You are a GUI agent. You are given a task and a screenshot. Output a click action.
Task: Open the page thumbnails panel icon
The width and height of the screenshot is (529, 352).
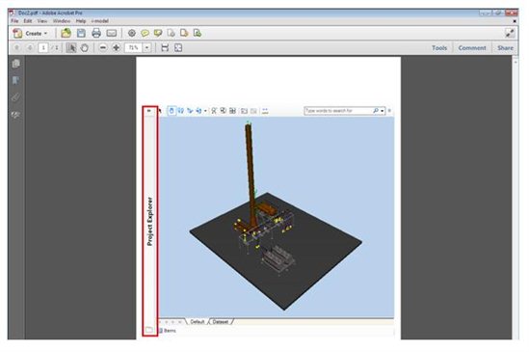point(15,64)
